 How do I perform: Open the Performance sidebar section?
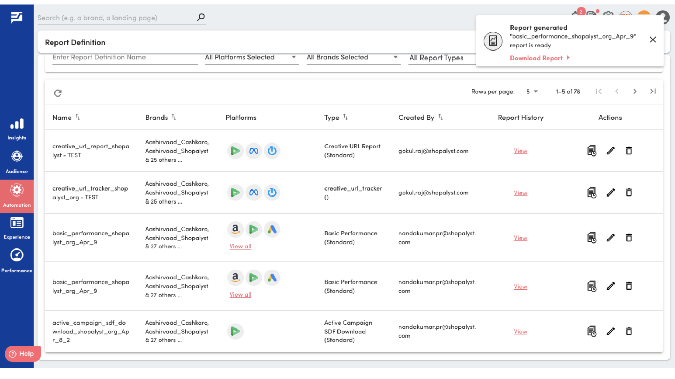click(x=17, y=261)
